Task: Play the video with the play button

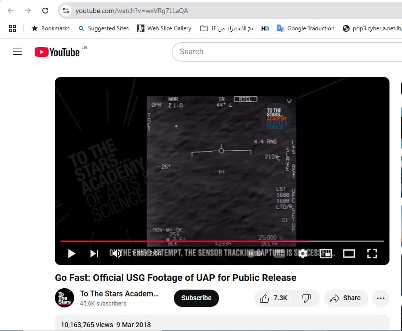Action: [x=72, y=253]
